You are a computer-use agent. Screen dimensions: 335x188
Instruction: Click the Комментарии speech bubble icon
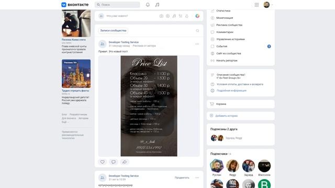tap(213, 32)
